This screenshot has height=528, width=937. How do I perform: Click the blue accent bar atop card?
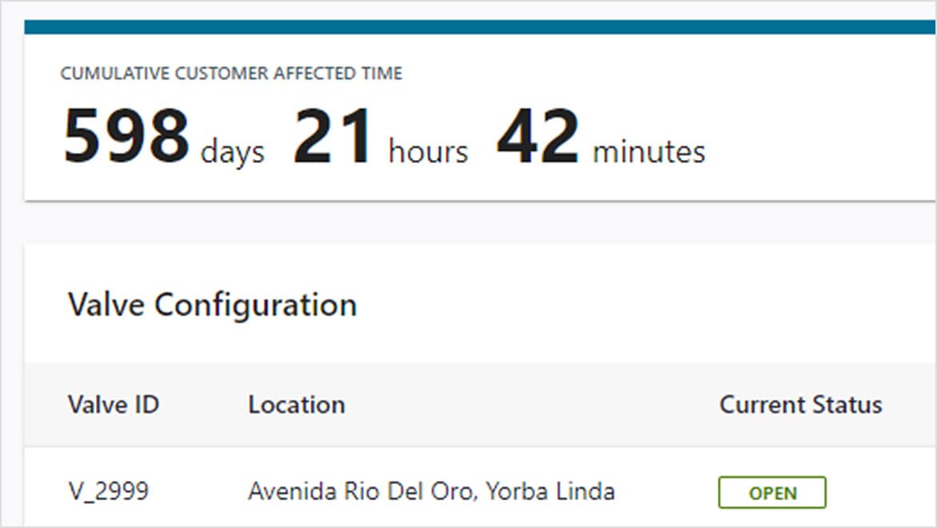click(x=480, y=27)
